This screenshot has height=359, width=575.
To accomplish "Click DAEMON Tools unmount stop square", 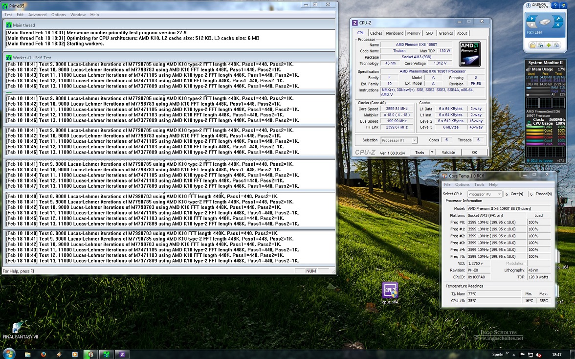I will [x=532, y=24].
